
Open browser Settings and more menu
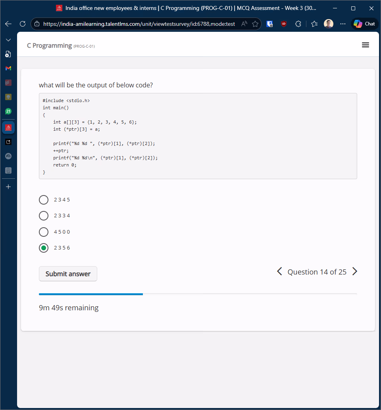(x=343, y=24)
